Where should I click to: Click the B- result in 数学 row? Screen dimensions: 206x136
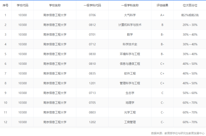162,35
